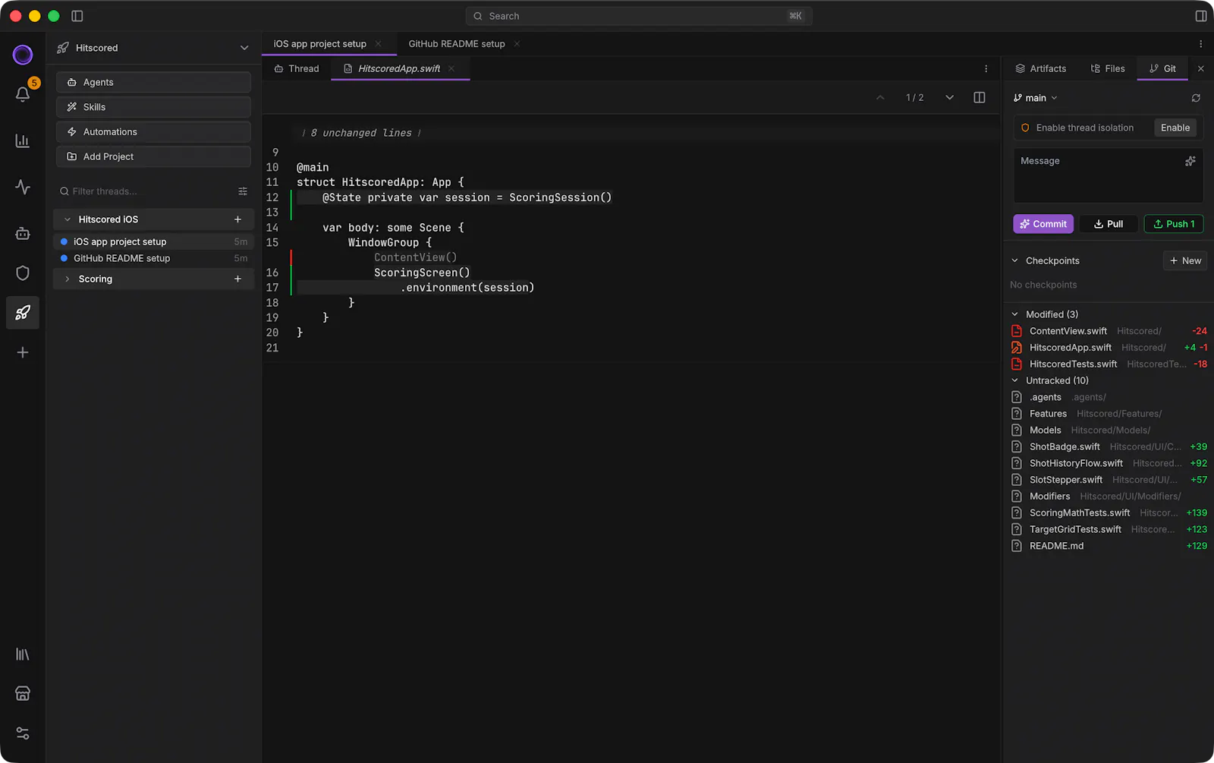Switch to iOS app project setup tab
Screen dimensions: 1214x763
pyautogui.click(x=320, y=44)
